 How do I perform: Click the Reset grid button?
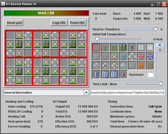[14, 23]
